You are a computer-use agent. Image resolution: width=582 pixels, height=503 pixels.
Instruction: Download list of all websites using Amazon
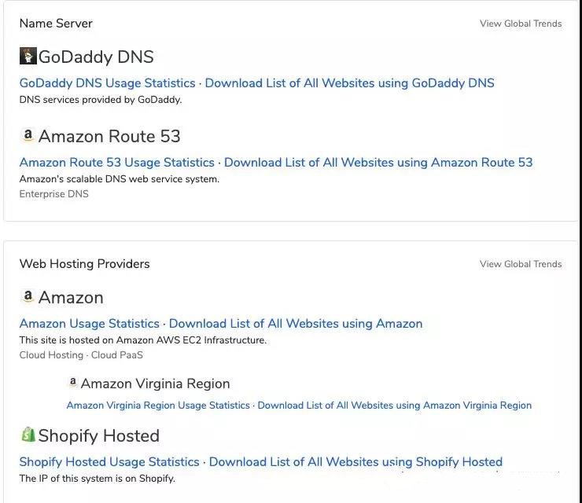pos(296,324)
